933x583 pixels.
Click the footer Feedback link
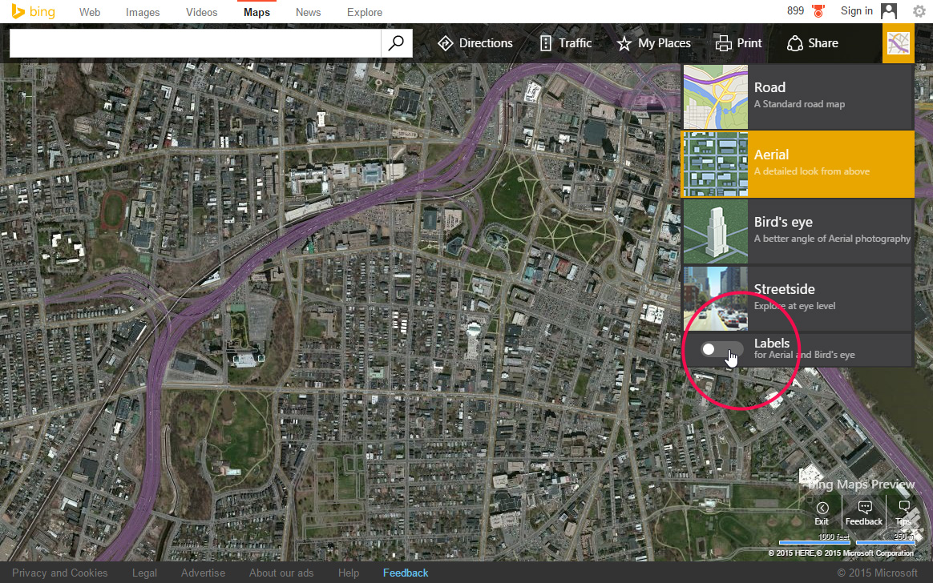[406, 573]
